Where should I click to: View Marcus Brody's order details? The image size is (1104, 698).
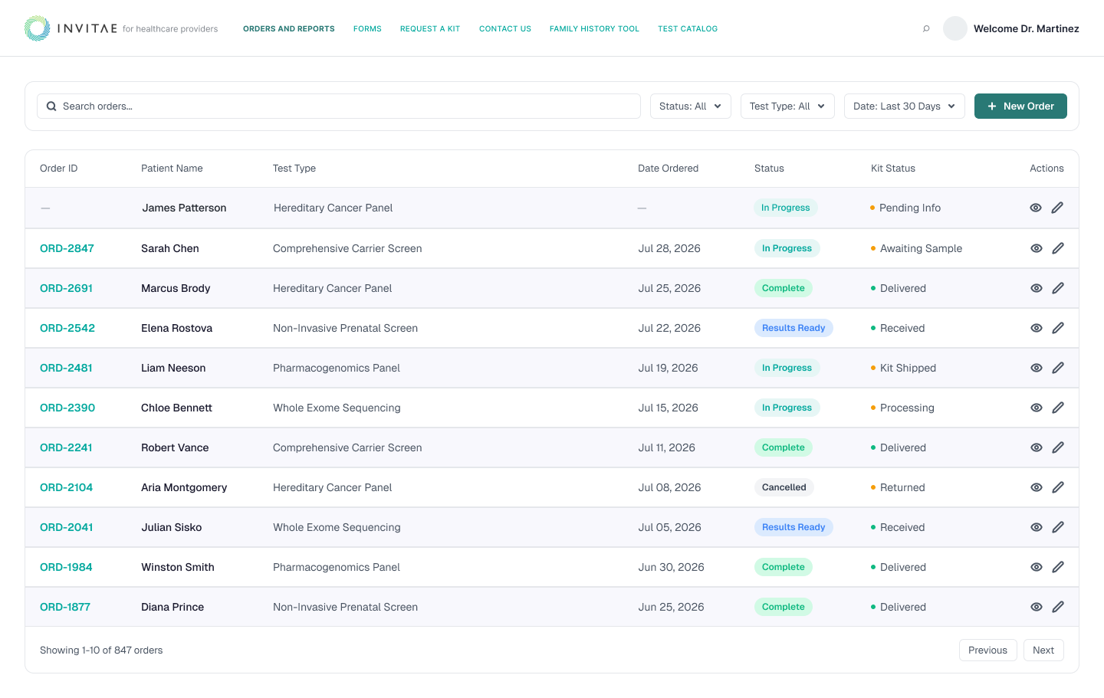point(1037,288)
